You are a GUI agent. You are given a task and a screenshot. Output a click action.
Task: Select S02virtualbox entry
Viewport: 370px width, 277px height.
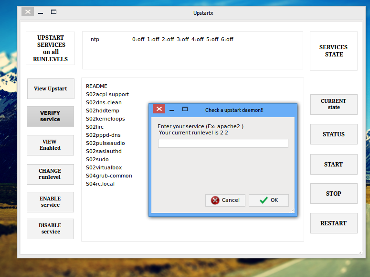[104, 167]
